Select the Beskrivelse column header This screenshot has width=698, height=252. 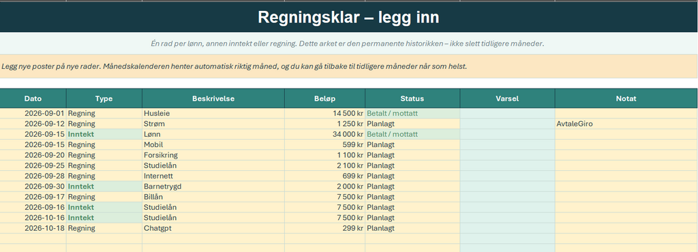pos(213,99)
